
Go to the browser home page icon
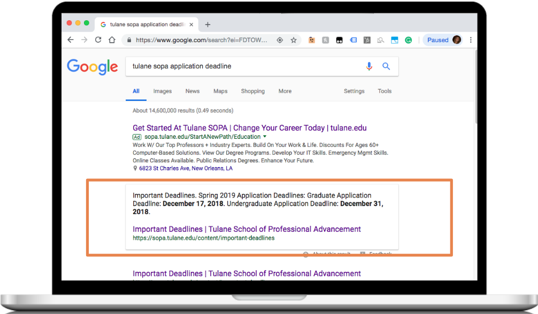click(x=112, y=40)
